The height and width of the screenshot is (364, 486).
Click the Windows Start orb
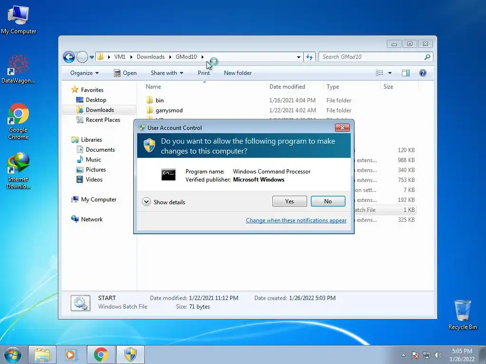click(13, 355)
